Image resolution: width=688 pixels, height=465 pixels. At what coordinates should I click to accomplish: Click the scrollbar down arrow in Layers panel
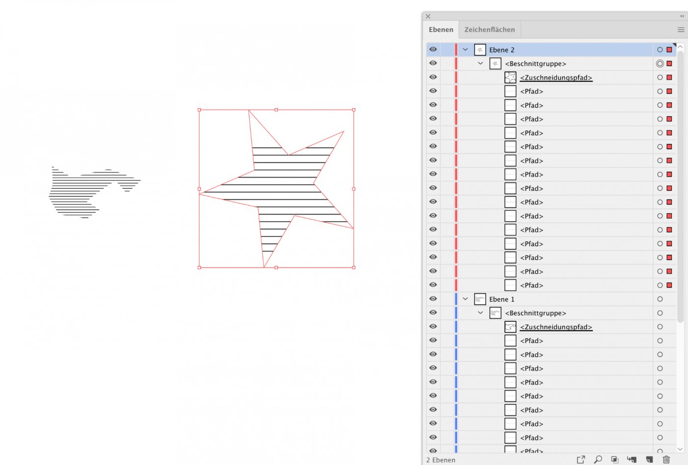(x=680, y=449)
